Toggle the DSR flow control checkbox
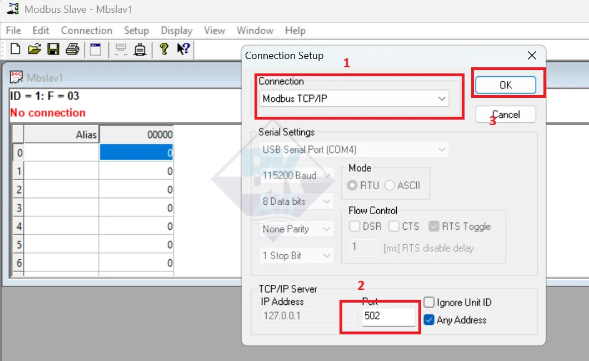Screen dimensions: 589x361 pos(355,226)
